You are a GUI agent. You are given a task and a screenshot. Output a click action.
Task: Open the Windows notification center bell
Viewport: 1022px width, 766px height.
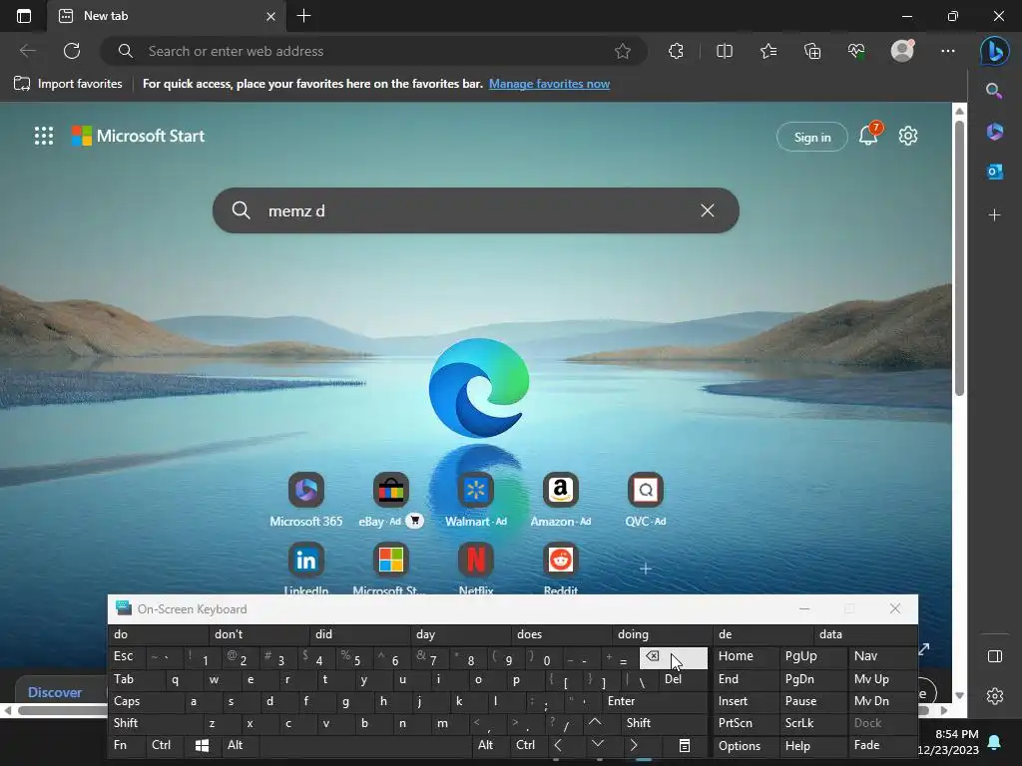tap(995, 742)
